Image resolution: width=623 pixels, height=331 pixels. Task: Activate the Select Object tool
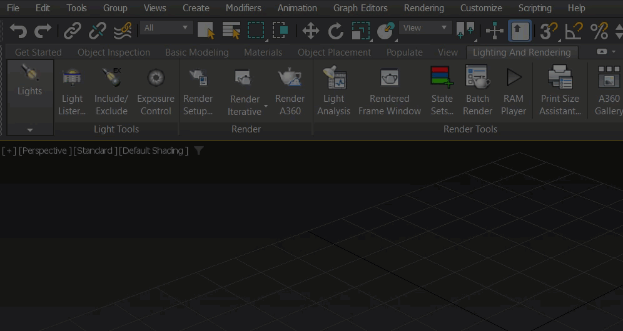[x=206, y=31]
